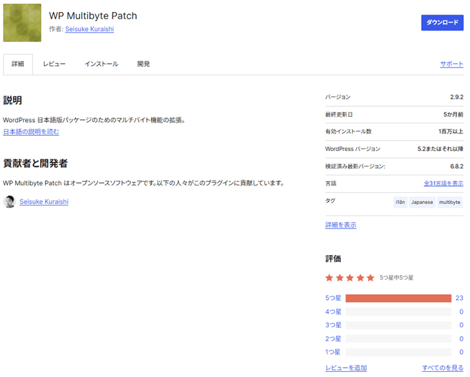Click tested-up-to value 6.8.2
Image resolution: width=470 pixels, height=377 pixels.
(457, 166)
